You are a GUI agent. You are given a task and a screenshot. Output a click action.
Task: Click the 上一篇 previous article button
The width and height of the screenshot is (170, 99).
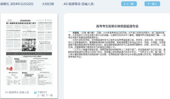(x=129, y=4)
